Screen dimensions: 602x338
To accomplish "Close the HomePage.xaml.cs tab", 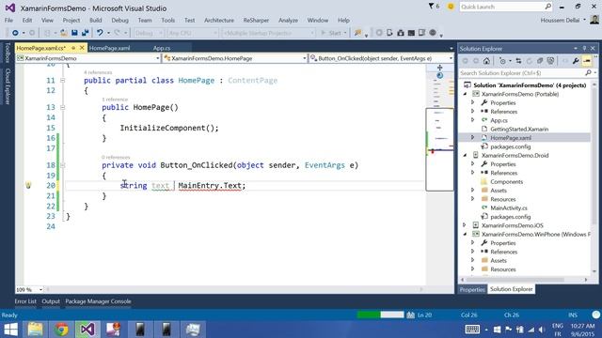I will click(82, 48).
